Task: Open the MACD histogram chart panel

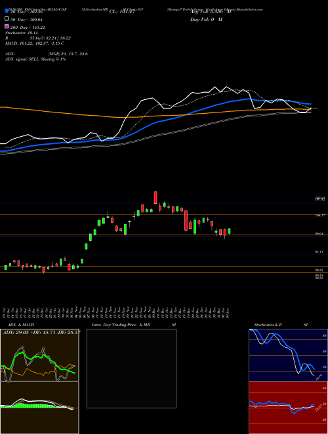Action: (39, 408)
